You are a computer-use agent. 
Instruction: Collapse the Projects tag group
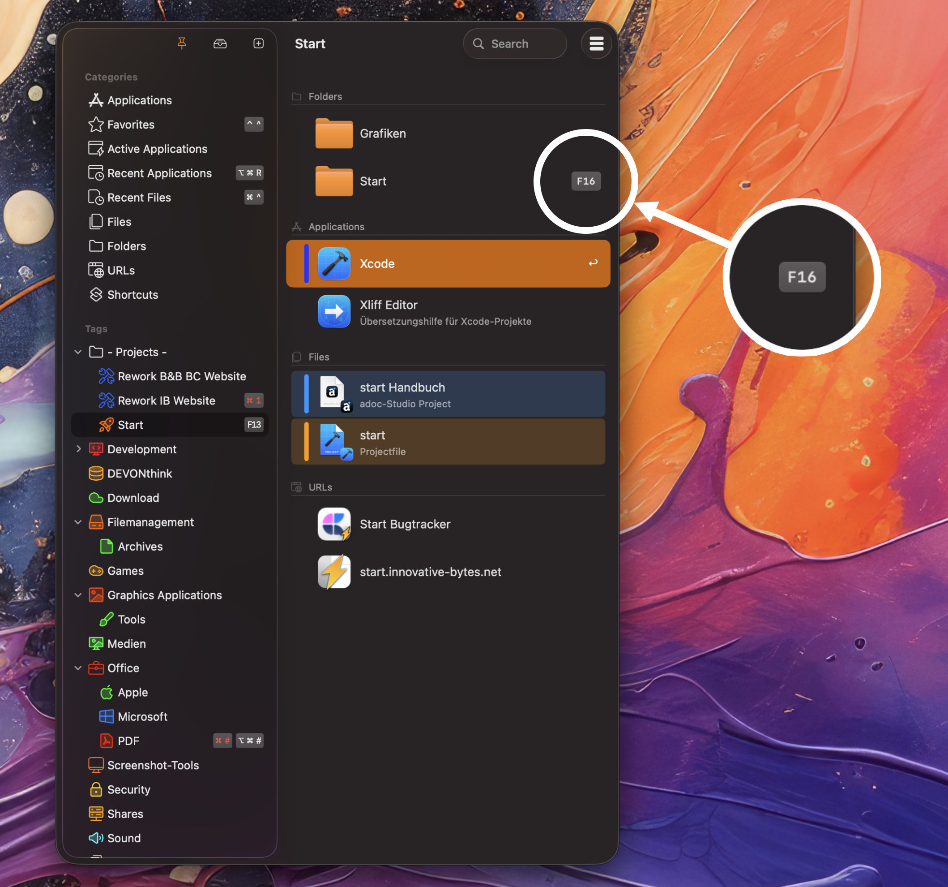click(x=78, y=352)
